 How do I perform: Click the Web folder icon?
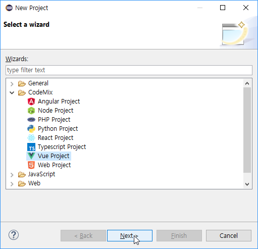coord(22,183)
